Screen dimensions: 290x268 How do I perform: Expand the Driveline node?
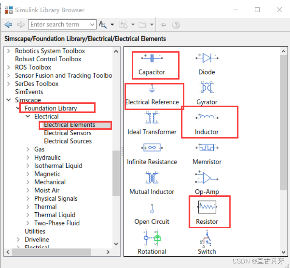18,240
